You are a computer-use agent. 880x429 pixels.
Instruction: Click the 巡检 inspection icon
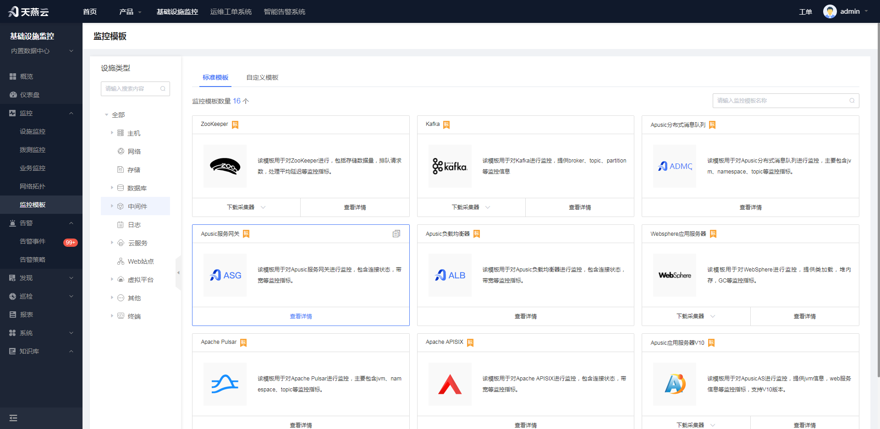point(13,296)
